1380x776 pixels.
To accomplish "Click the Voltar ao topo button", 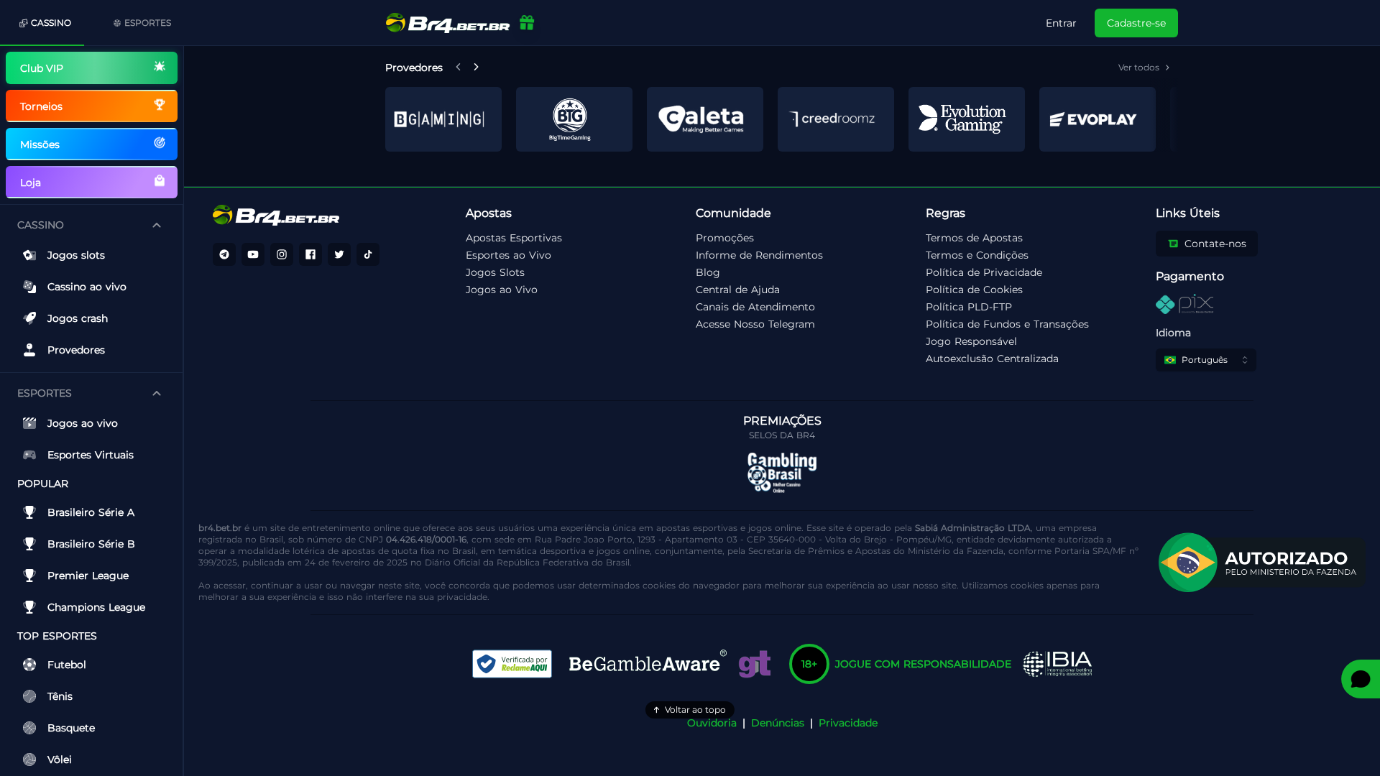I will tap(689, 710).
